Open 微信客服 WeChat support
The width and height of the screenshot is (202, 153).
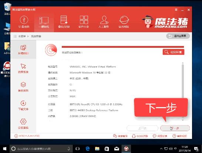pyautogui.click(x=120, y=136)
